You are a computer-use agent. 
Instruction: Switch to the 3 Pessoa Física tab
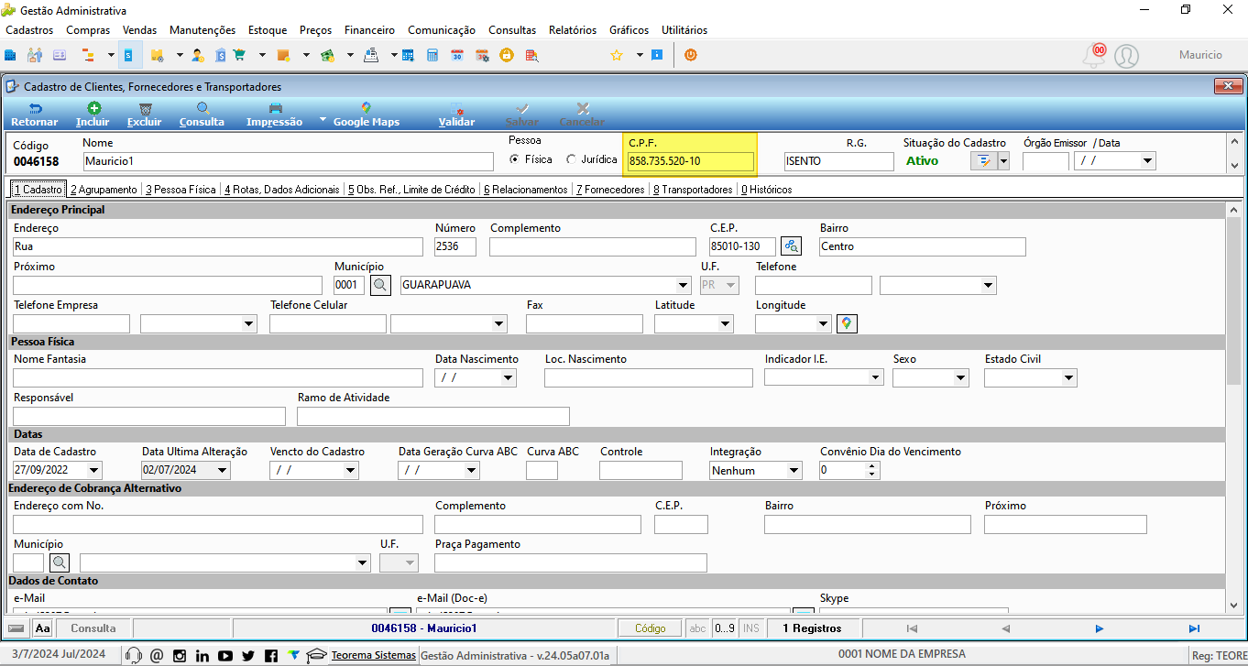pos(181,190)
